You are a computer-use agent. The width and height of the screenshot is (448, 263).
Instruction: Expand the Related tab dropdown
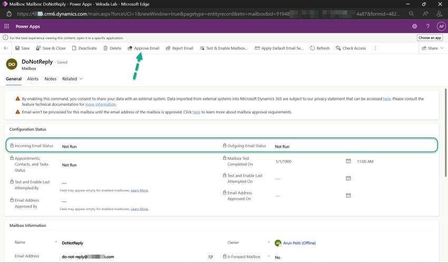(x=72, y=79)
